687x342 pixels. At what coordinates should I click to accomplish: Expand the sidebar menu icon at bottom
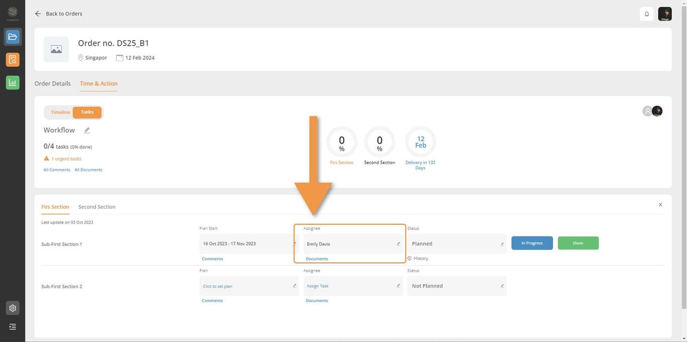click(x=13, y=327)
